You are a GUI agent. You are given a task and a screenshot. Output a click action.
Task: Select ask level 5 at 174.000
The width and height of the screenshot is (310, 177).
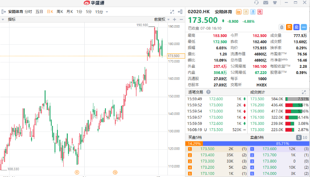point(279,173)
